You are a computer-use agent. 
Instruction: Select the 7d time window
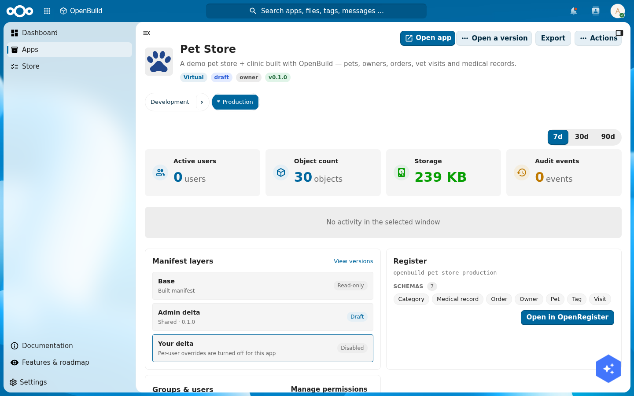click(558, 137)
